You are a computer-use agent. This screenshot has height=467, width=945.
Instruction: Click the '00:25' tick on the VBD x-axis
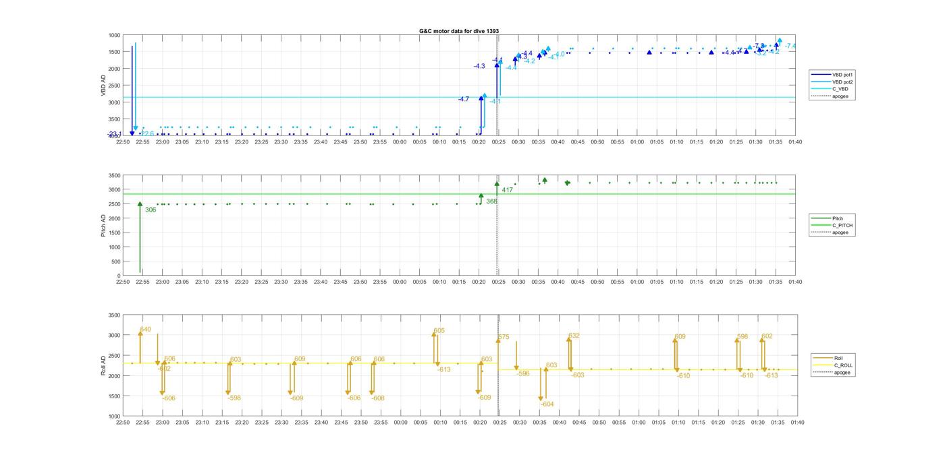tap(499, 142)
